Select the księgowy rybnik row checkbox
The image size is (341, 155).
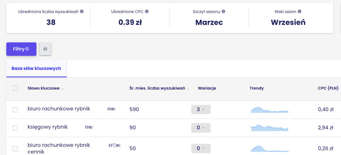[15, 128]
